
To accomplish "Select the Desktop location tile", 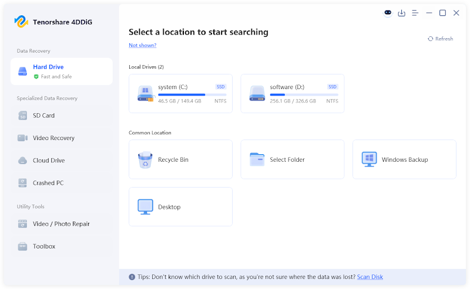I will 180,207.
